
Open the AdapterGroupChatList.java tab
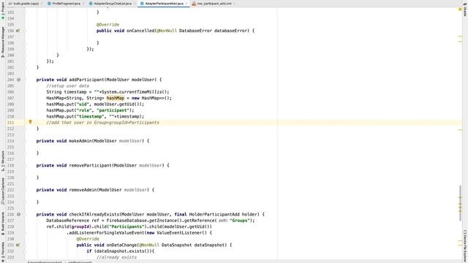click(113, 4)
